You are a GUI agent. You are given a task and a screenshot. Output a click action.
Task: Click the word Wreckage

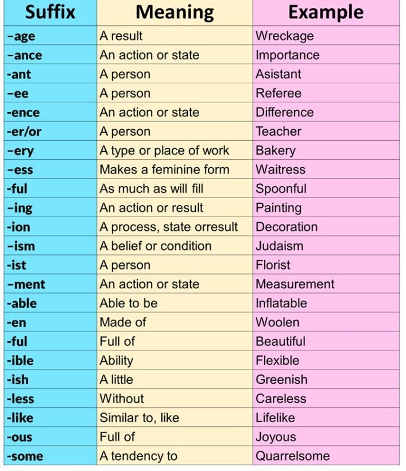(284, 36)
